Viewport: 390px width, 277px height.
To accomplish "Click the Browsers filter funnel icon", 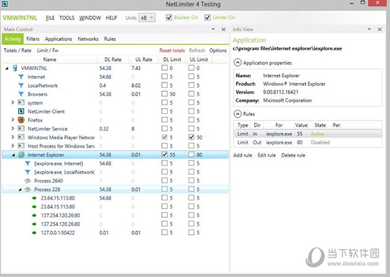I will pyautogui.click(x=21, y=94).
